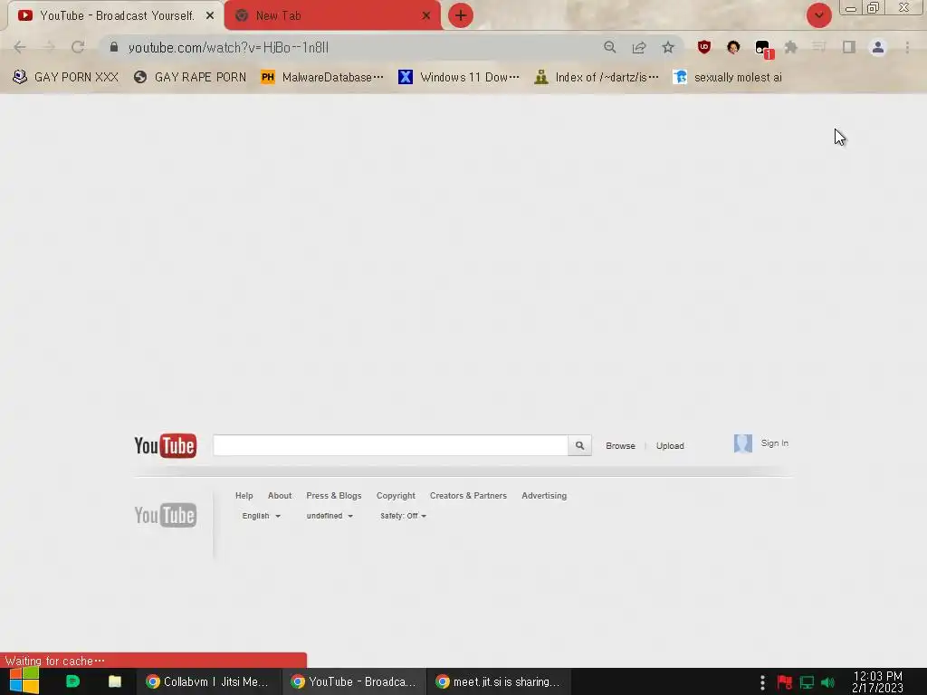Screen dimensions: 927x695
Task: Reload the page with the refresh icon
Action: click(x=78, y=47)
